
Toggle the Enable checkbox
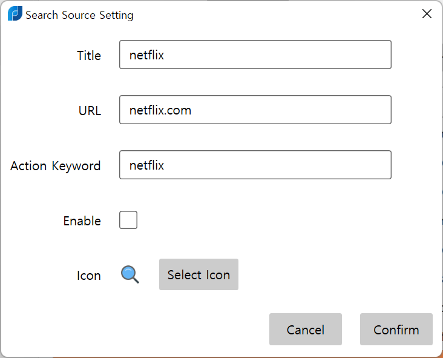click(x=128, y=220)
